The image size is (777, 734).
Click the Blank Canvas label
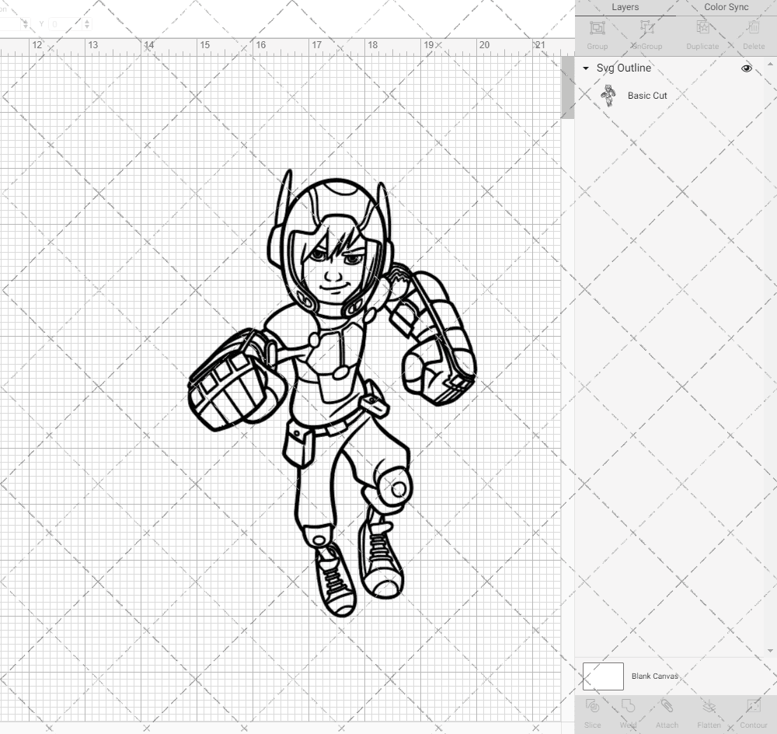point(654,676)
